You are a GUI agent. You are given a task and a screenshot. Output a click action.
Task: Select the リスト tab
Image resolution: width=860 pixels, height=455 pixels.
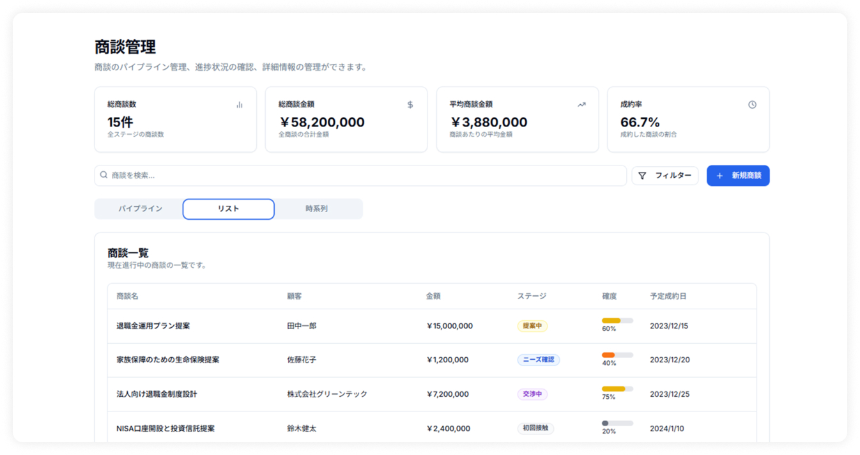click(x=228, y=209)
